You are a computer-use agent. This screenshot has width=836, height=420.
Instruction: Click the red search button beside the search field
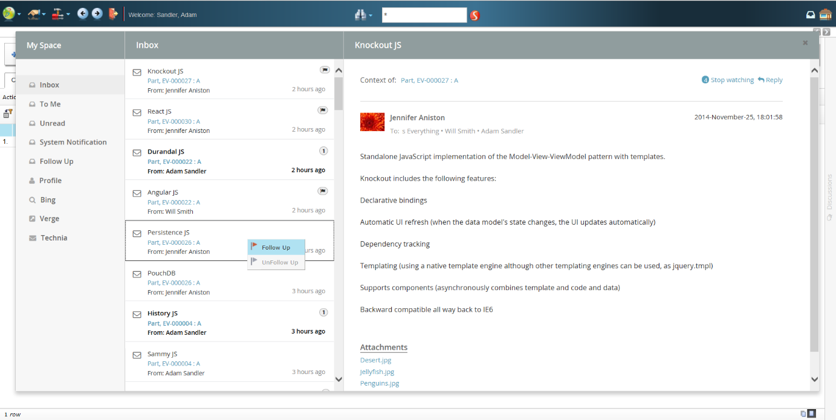point(475,15)
